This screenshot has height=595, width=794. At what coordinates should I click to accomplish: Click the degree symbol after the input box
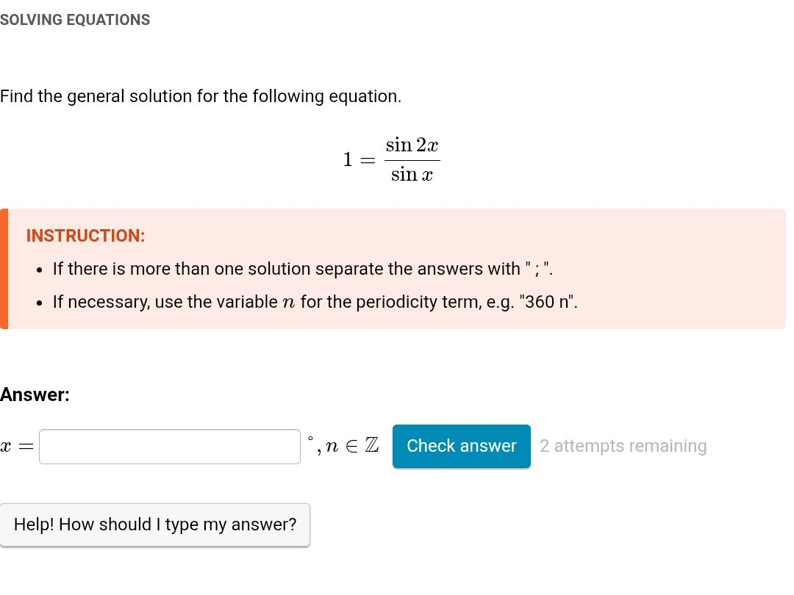pyautogui.click(x=311, y=439)
